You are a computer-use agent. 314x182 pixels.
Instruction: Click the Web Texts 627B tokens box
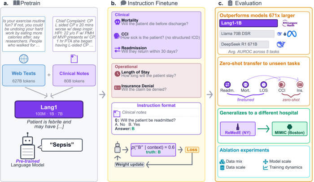[x=24, y=75]
